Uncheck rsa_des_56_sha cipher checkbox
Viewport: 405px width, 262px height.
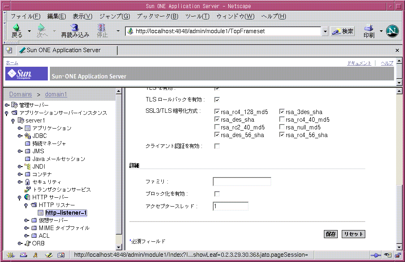coord(217,135)
